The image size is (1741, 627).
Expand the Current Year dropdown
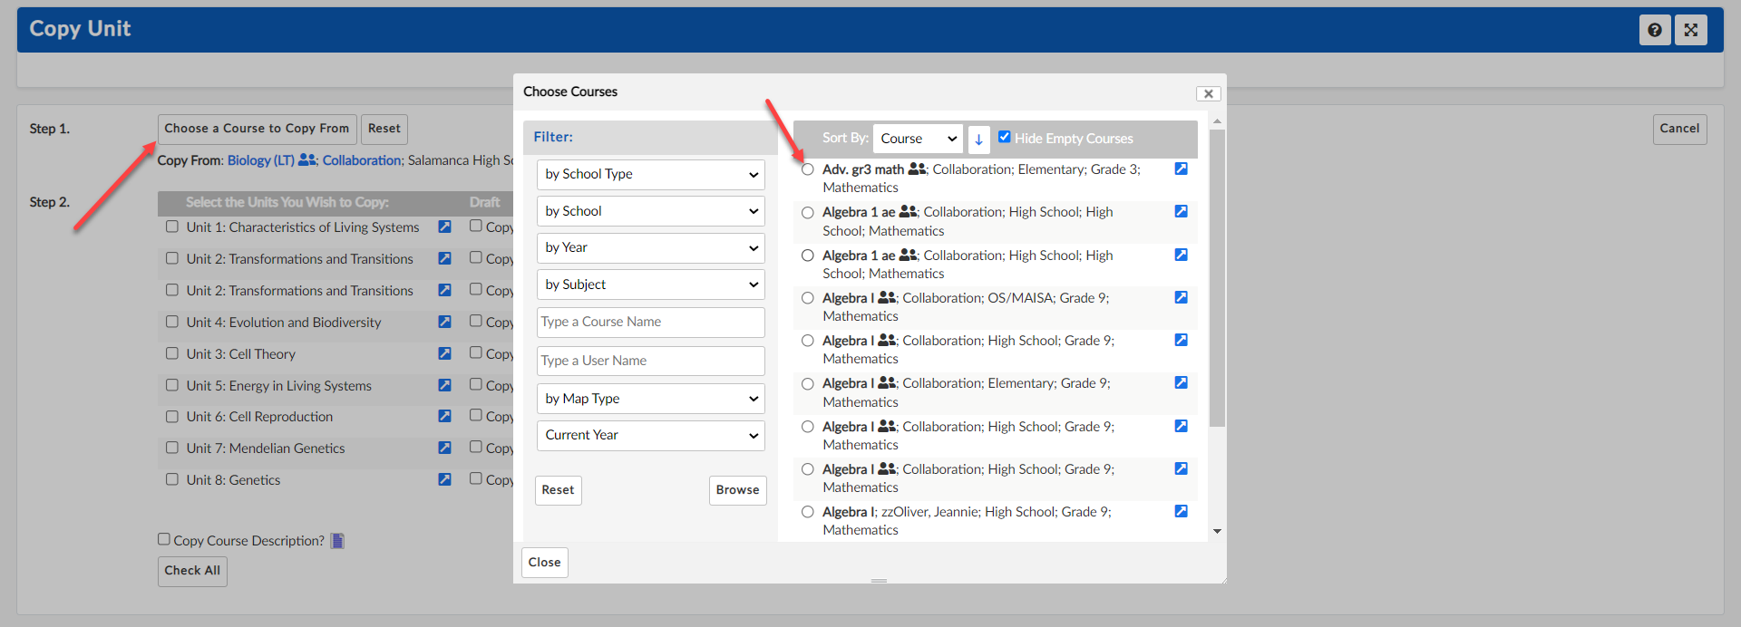coord(650,436)
